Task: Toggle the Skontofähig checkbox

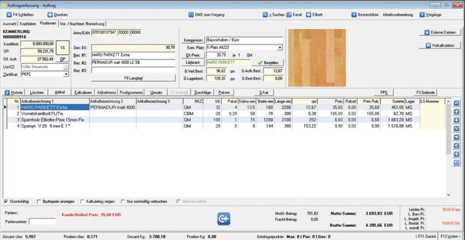Action: (6, 201)
